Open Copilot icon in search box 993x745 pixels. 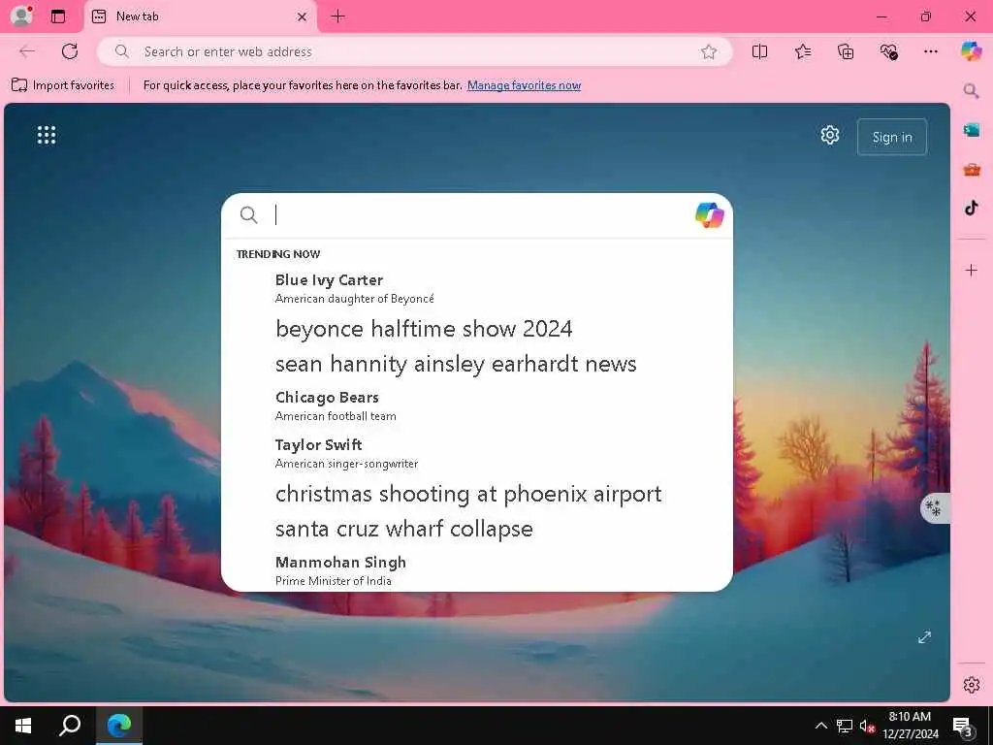(x=709, y=215)
